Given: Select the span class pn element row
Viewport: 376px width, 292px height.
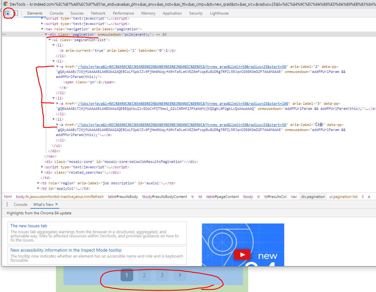Looking at the screenshot, I should [x=89, y=82].
